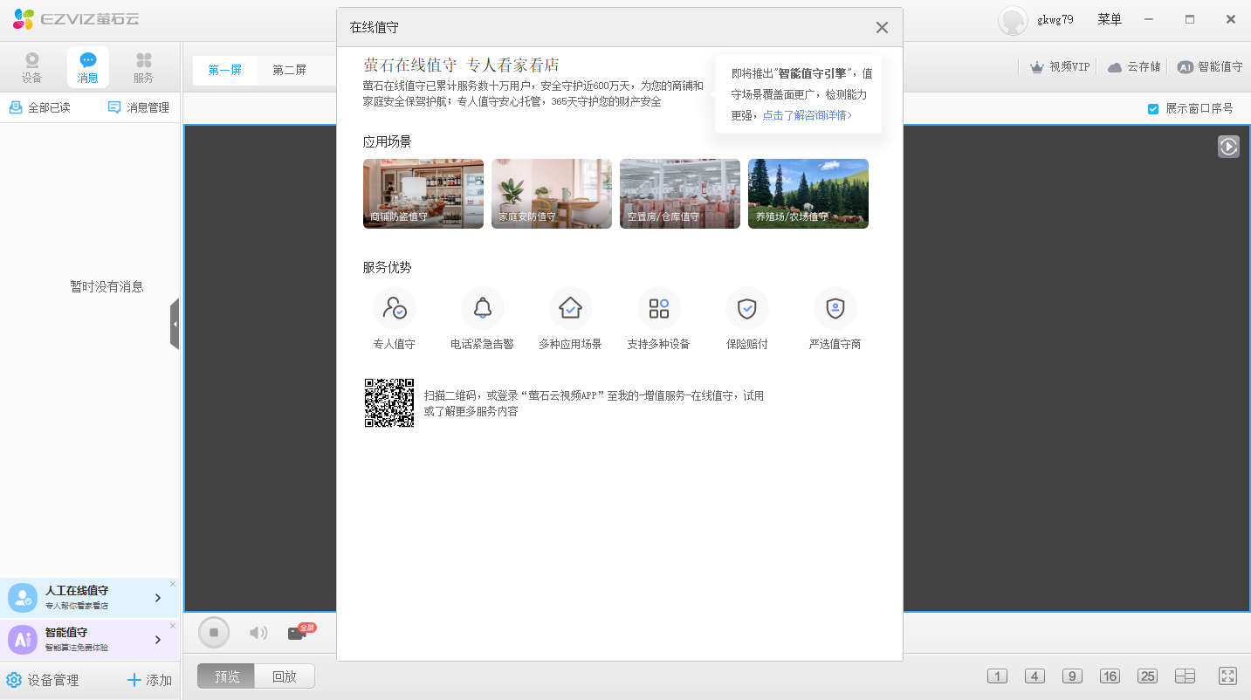
Task: Open 云存储 cloud storage
Action: (x=1134, y=67)
